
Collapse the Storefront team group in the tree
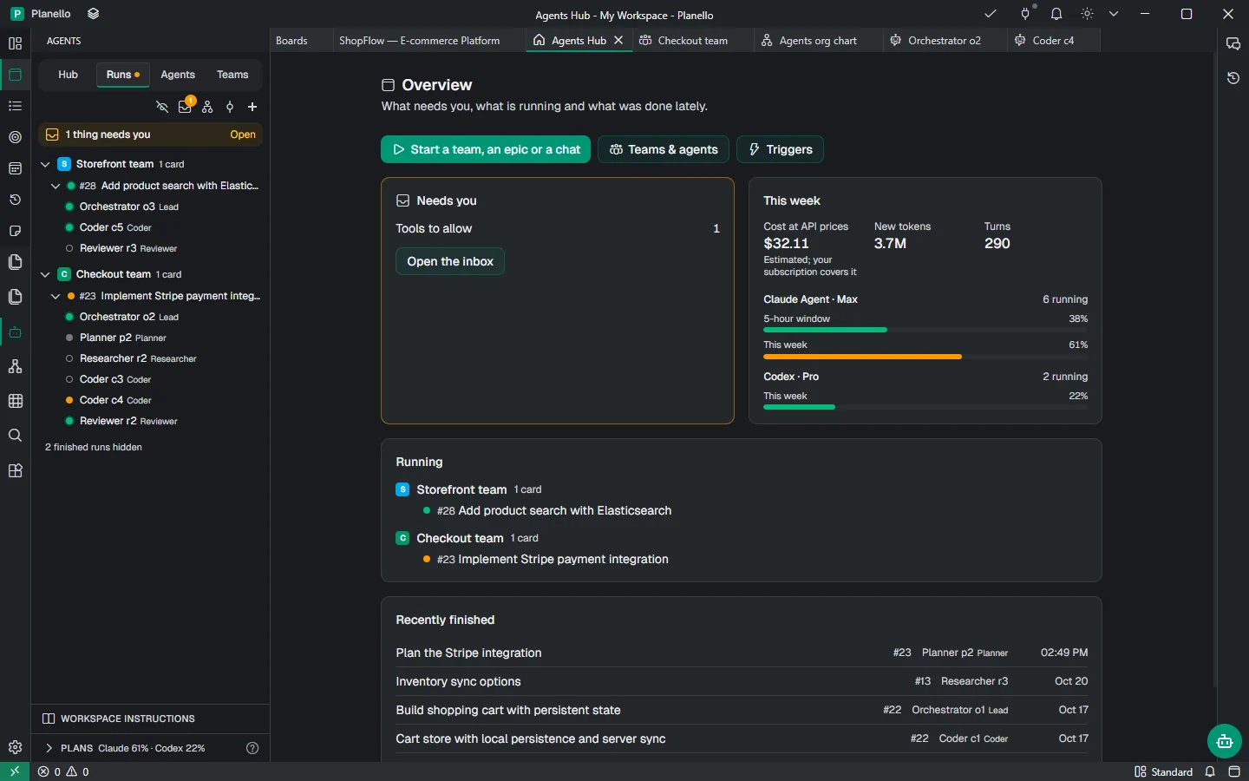[x=45, y=164]
